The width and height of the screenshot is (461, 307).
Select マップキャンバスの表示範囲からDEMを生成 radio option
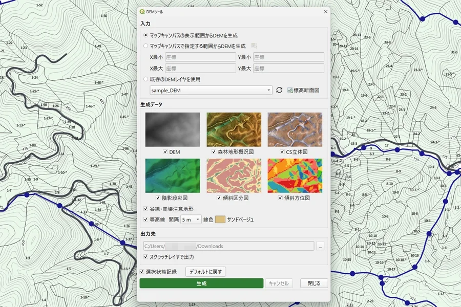(145, 35)
